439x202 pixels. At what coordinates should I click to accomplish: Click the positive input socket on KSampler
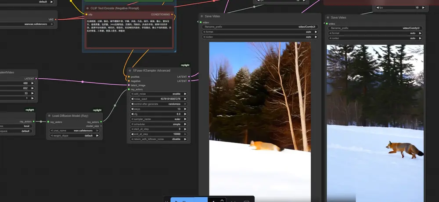click(x=129, y=77)
